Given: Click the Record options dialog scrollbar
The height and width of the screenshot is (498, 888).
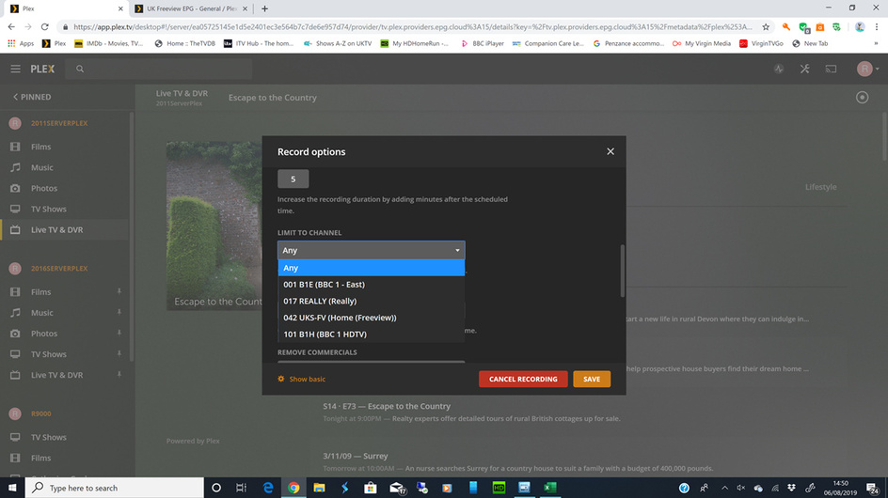Looking at the screenshot, I should coord(623,271).
